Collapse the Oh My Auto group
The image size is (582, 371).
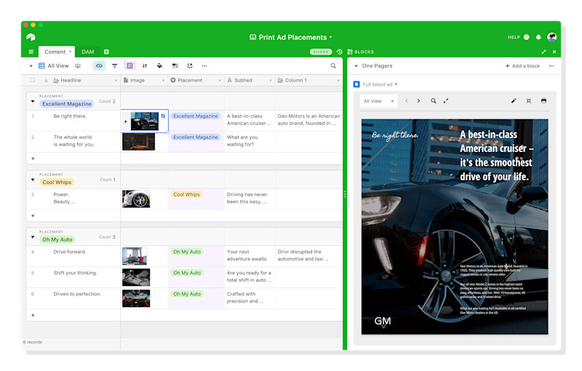(x=33, y=236)
